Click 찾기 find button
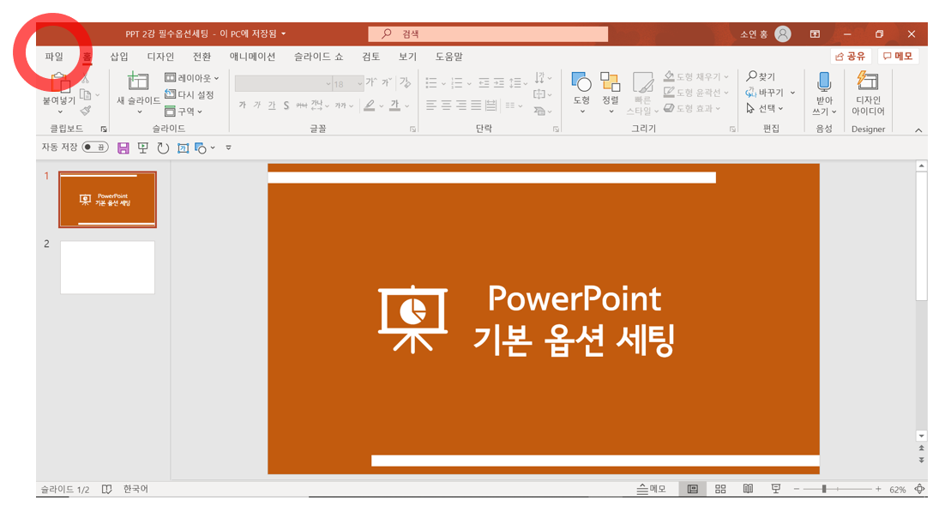The image size is (945, 512). pyautogui.click(x=761, y=76)
